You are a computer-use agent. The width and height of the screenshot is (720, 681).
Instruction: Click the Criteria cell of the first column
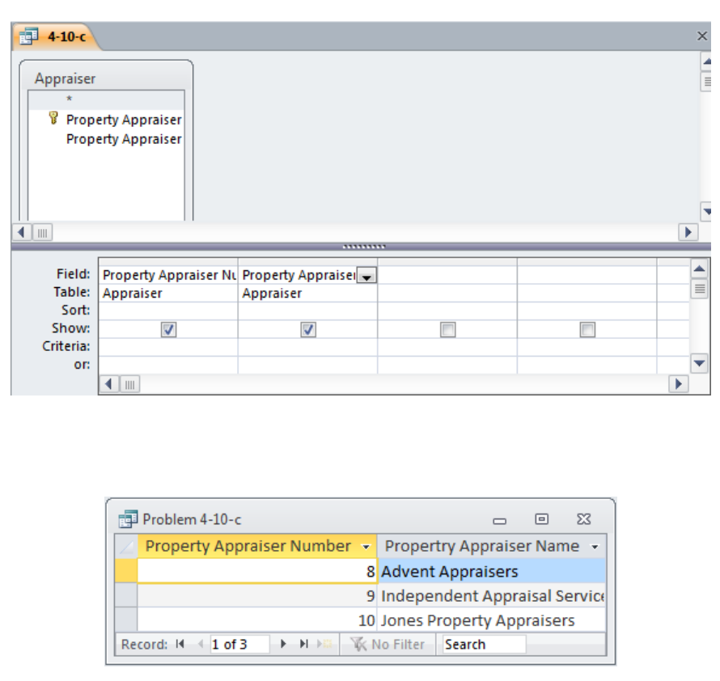tap(168, 347)
